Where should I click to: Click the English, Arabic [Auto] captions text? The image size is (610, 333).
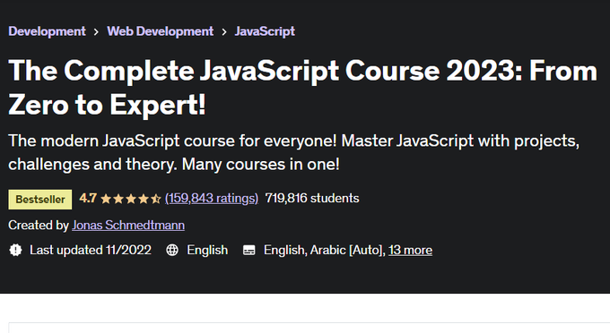click(x=325, y=250)
